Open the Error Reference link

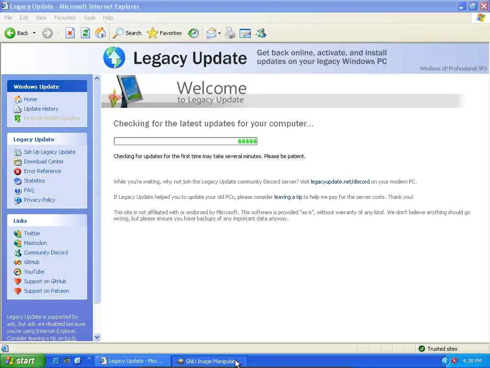coord(43,171)
